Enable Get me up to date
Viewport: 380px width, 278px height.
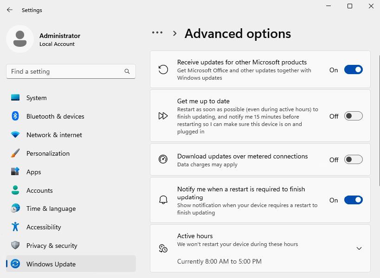point(353,116)
